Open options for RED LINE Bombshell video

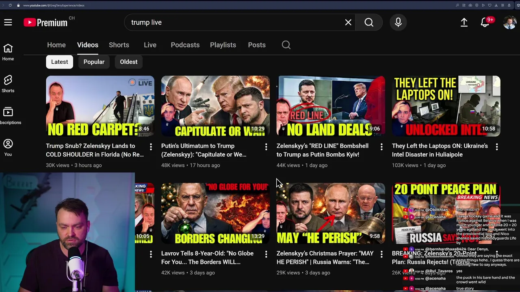click(x=381, y=146)
